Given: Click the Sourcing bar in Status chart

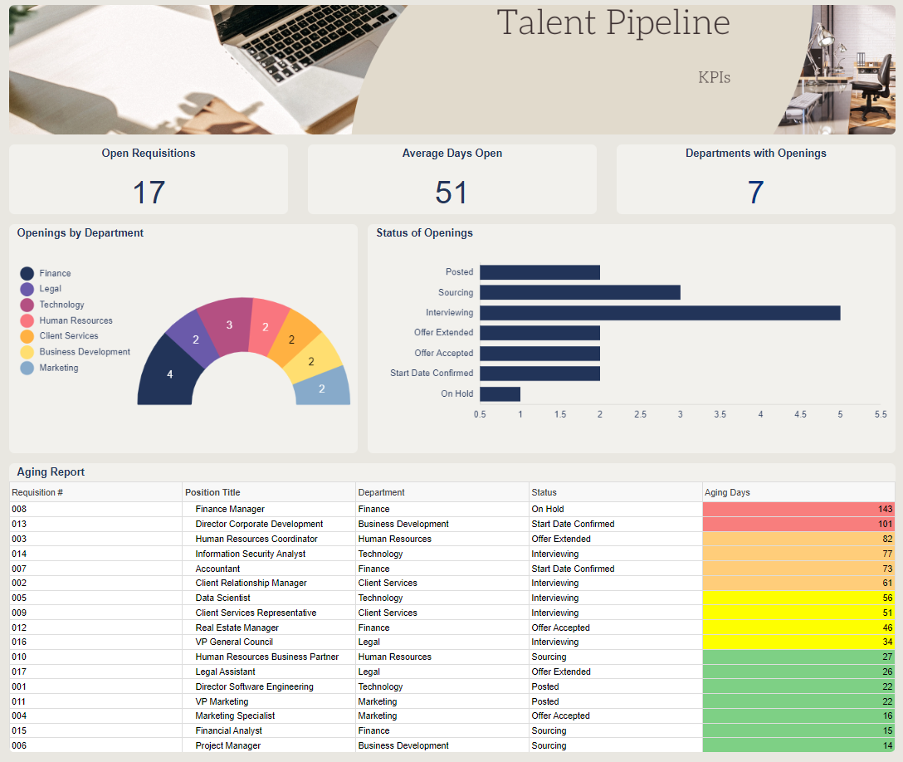Looking at the screenshot, I should click(x=580, y=292).
